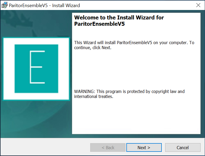Click the 'This Wizard will install' paragraph
Screen dimensions: 205x156
tap(134, 45)
